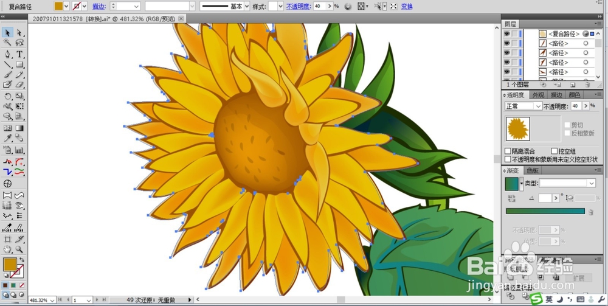Image resolution: width=608 pixels, height=306 pixels.
Task: Go to first artboard arrow
Action: point(60,300)
